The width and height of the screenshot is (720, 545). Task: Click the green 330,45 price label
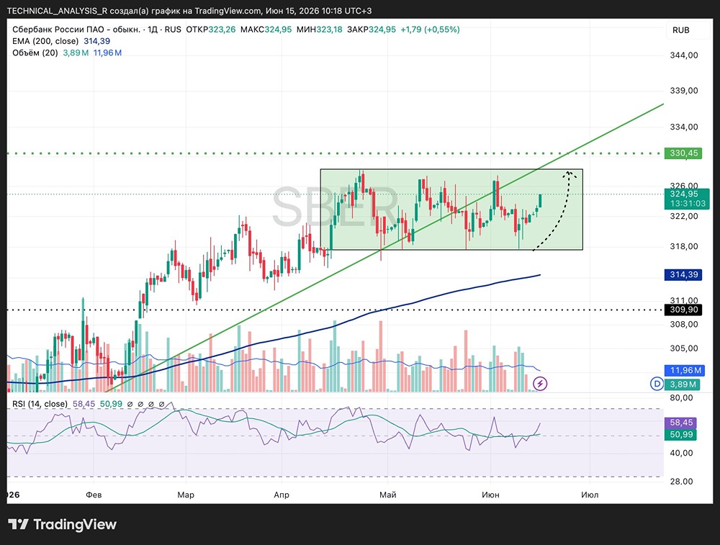(x=683, y=153)
